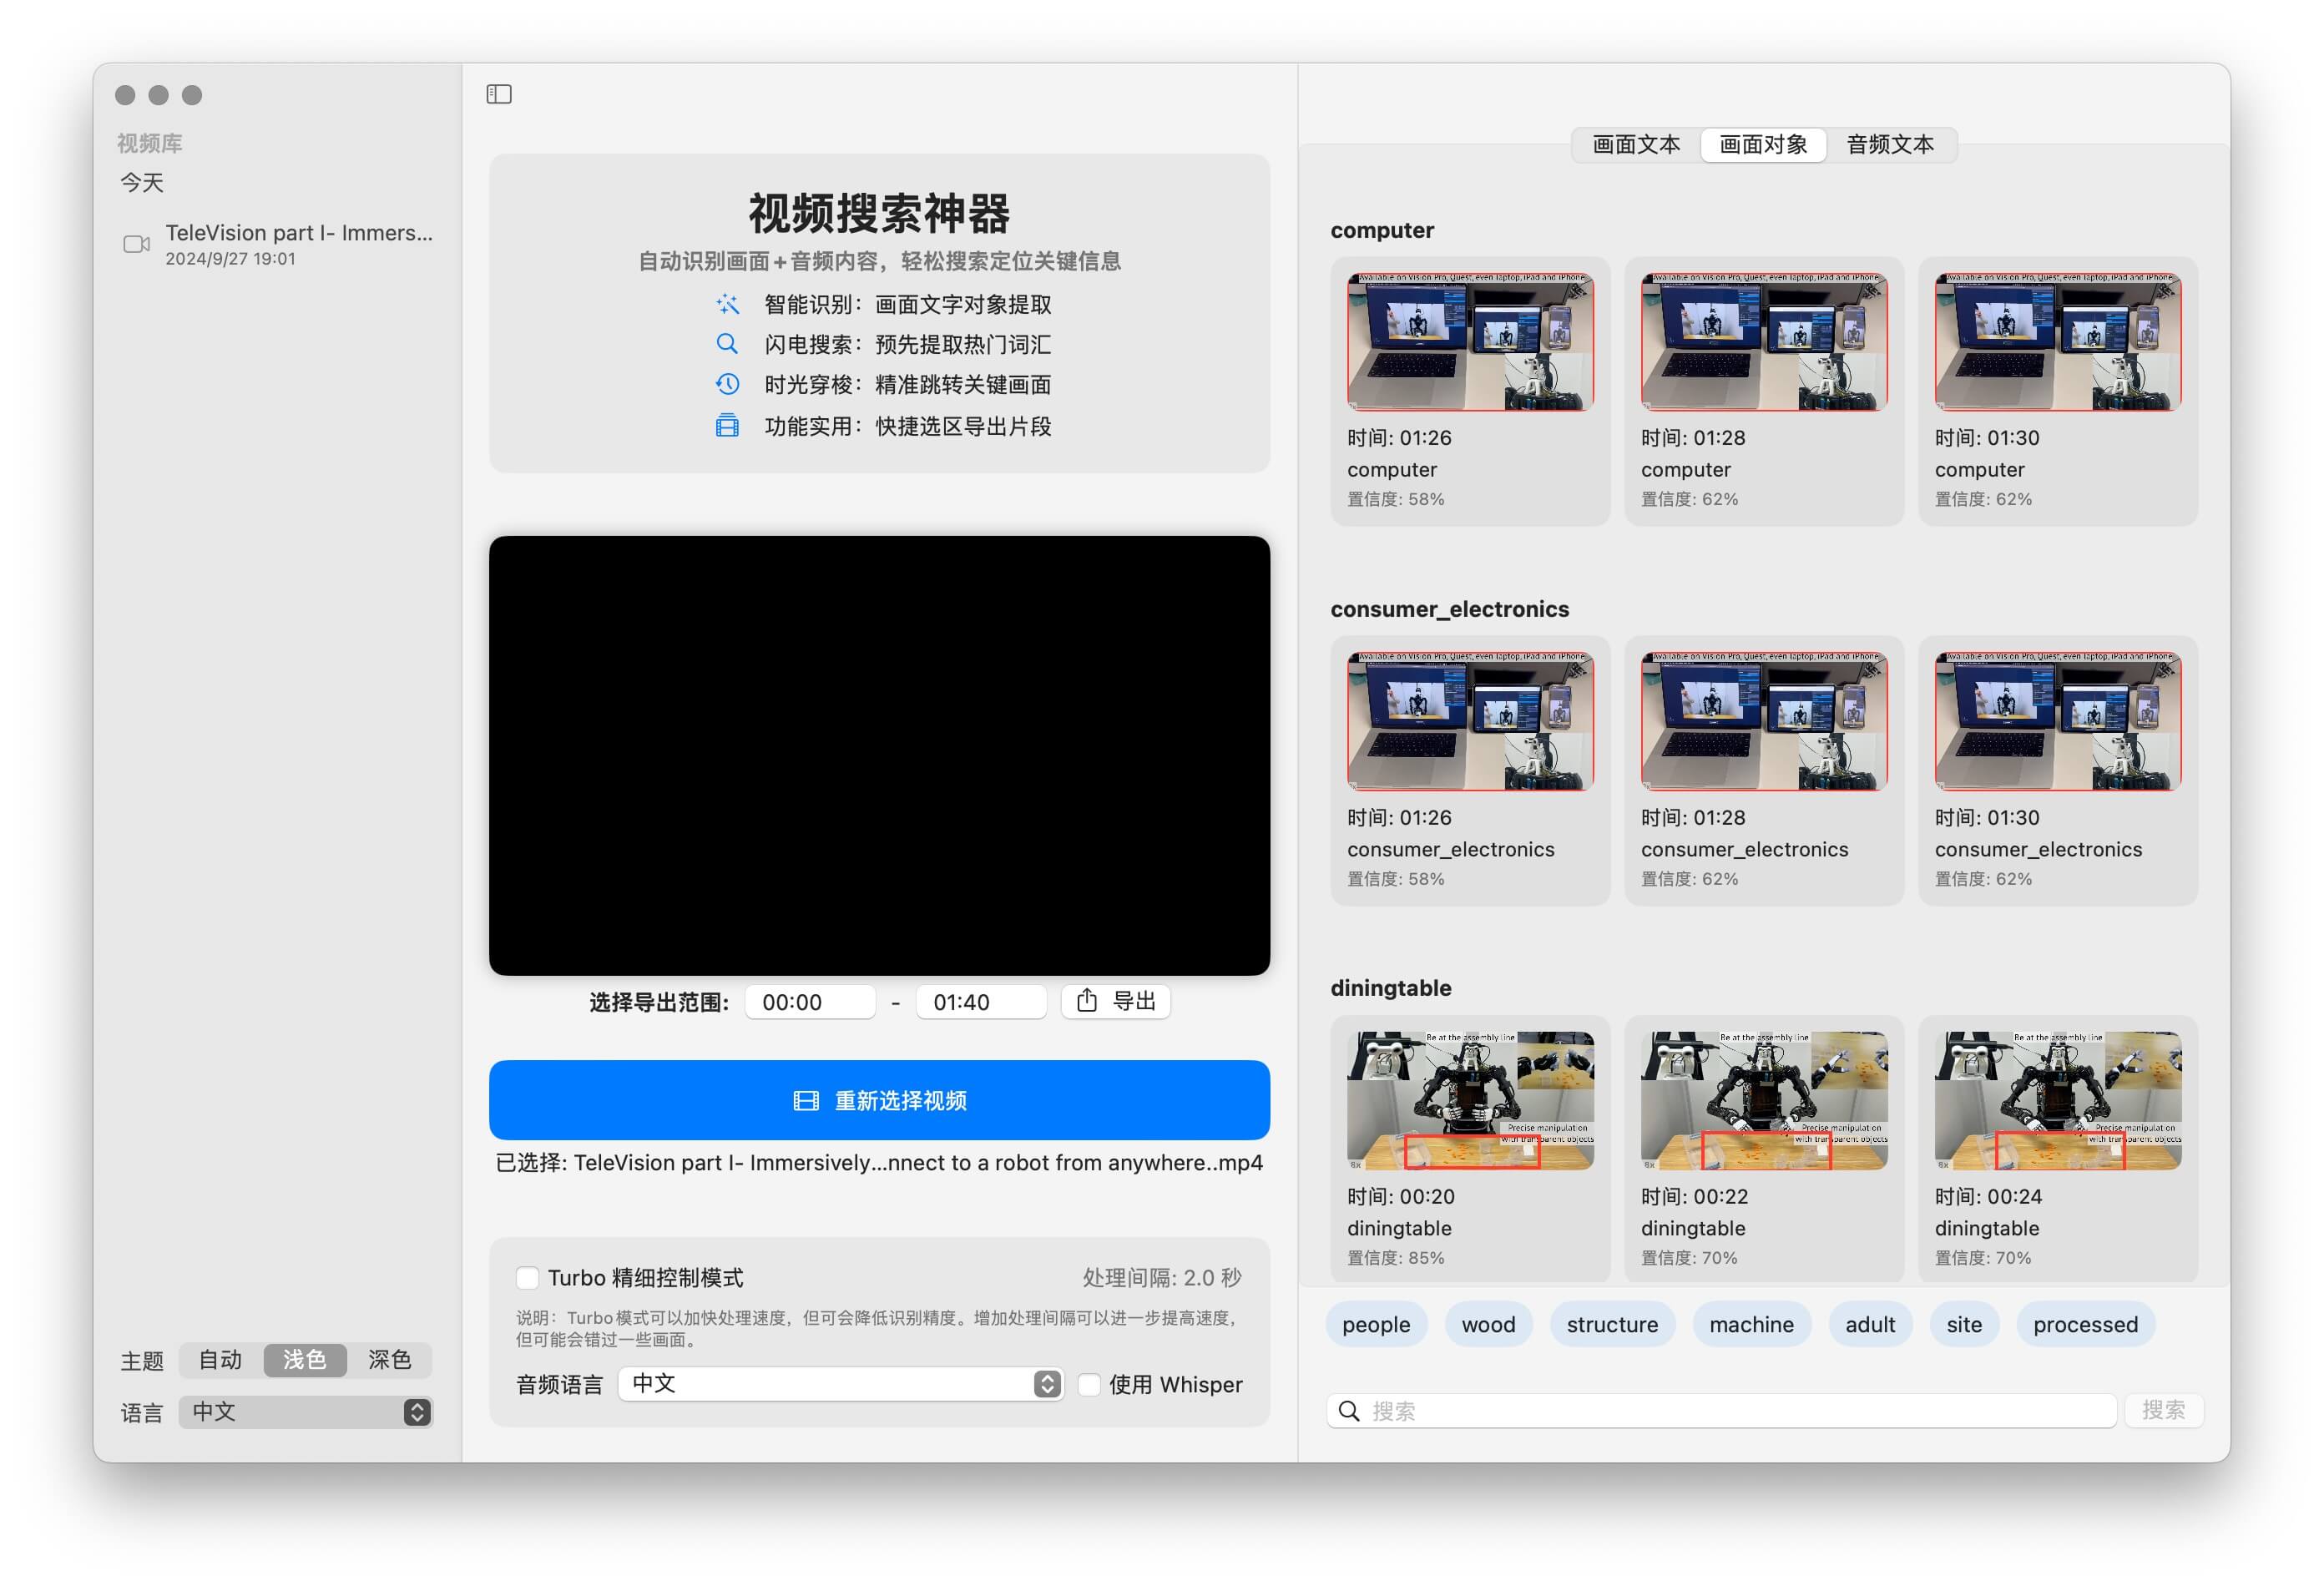This screenshot has width=2324, height=1586.
Task: Click the video camera icon beside TeleVision
Action: (x=136, y=244)
